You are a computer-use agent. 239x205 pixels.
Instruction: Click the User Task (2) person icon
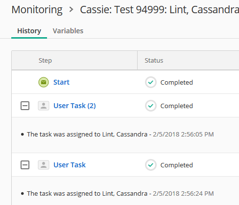pos(44,106)
